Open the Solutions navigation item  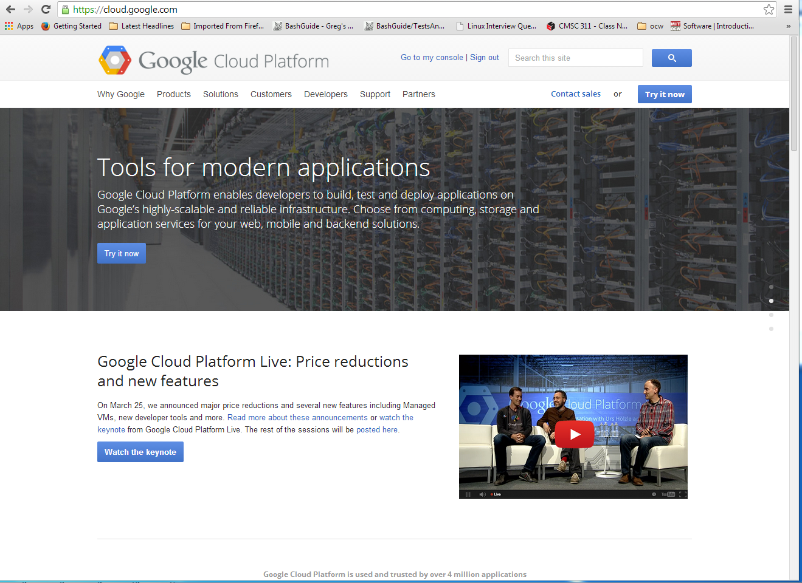[221, 94]
